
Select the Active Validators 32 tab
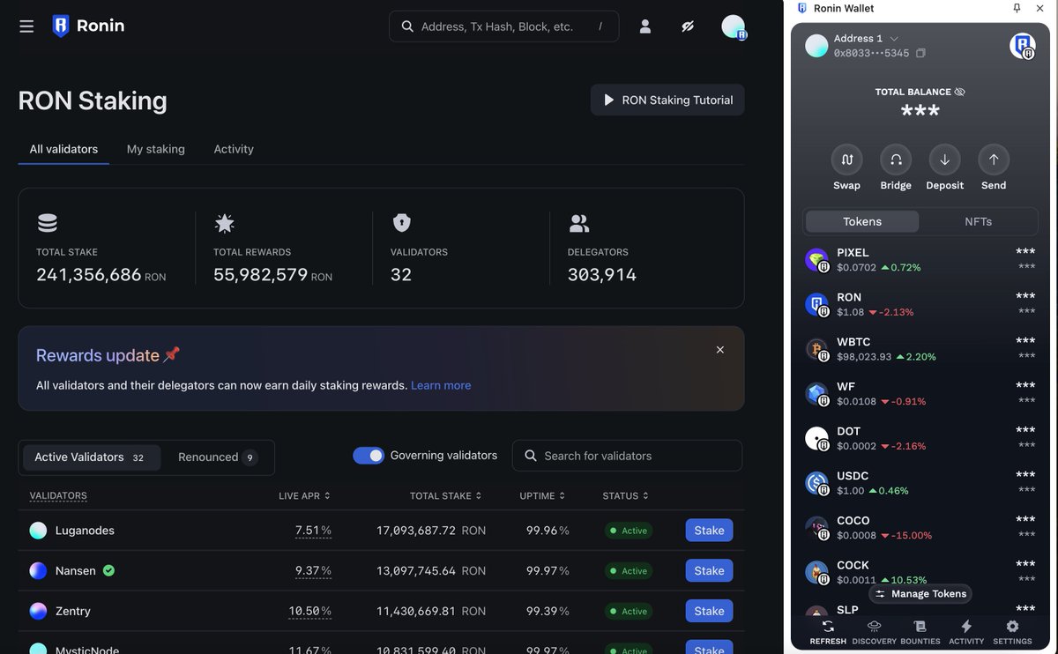point(91,457)
